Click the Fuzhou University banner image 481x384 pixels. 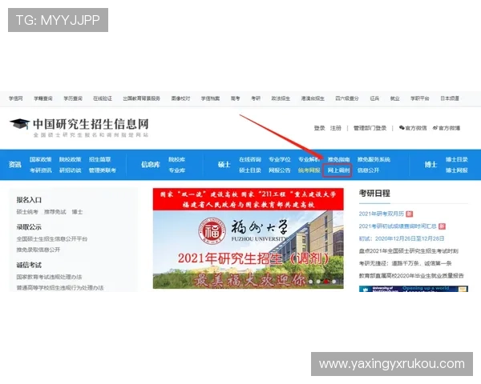(249, 238)
